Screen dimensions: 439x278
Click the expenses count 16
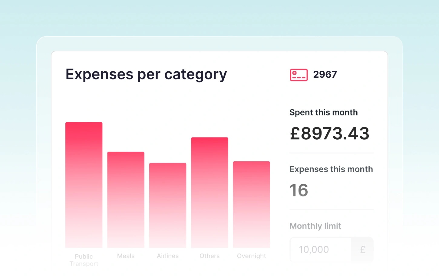coord(299,190)
